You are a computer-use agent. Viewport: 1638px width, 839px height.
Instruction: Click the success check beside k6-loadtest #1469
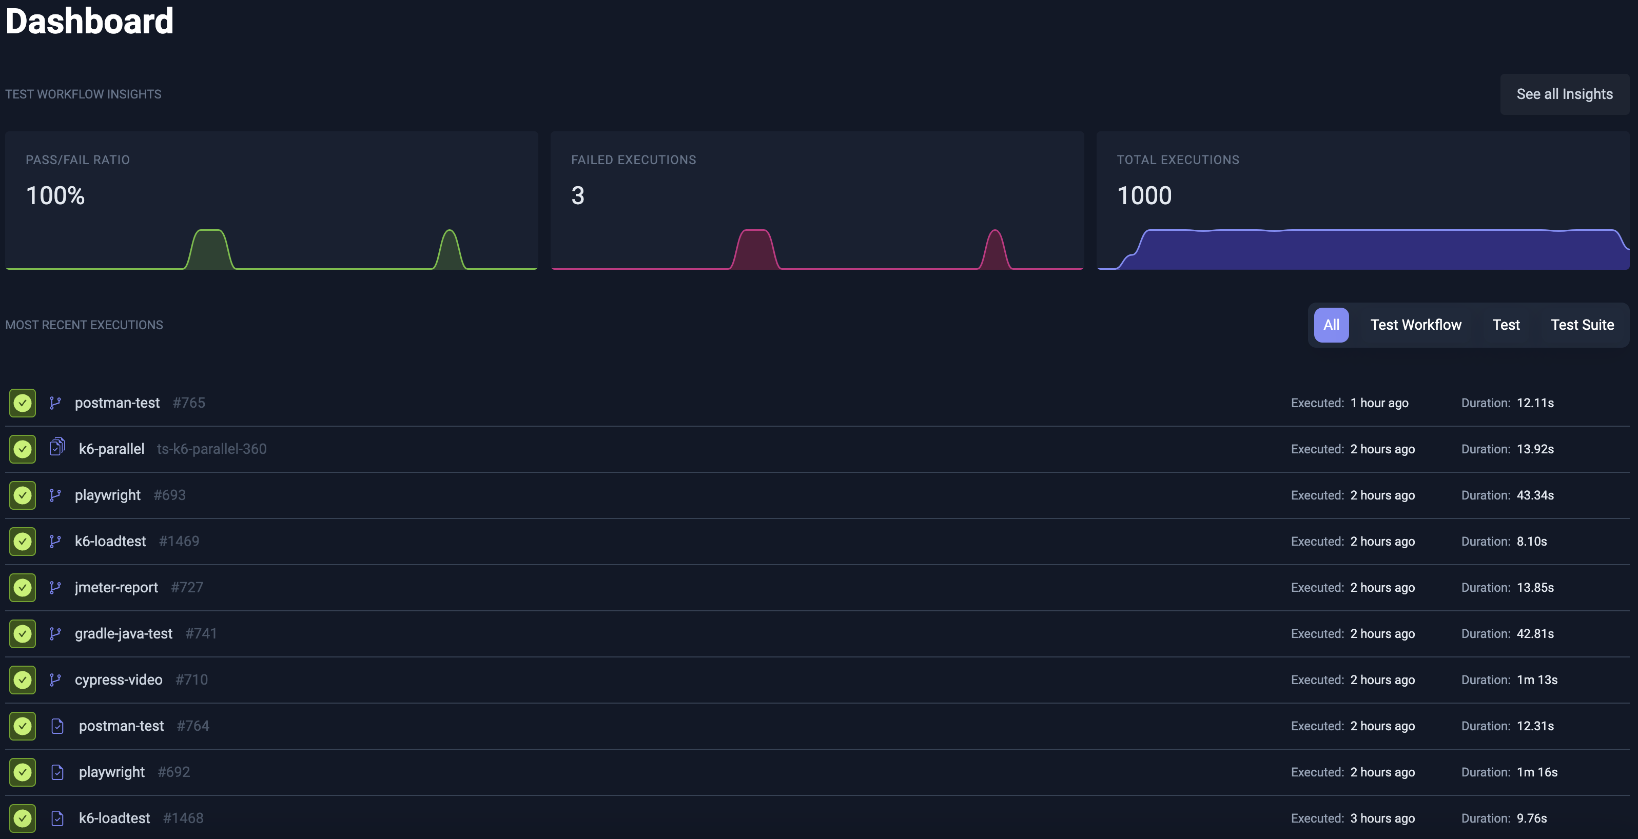[22, 541]
